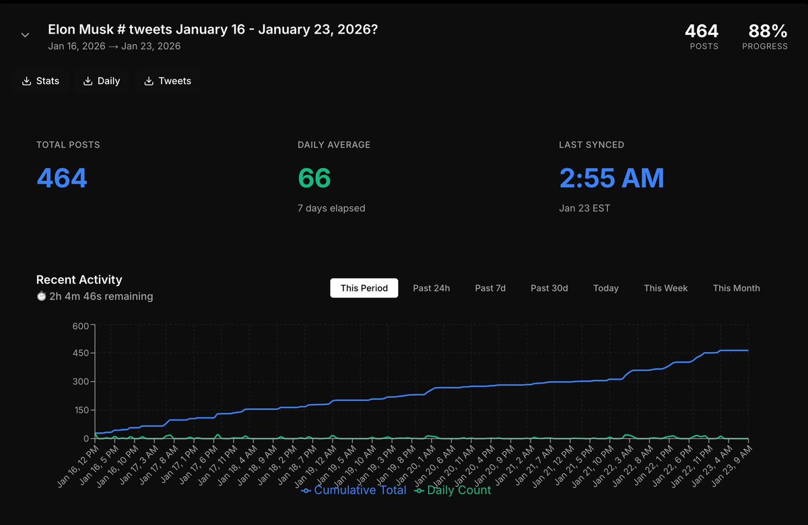
Task: Click the market title heading text
Action: pos(213,30)
